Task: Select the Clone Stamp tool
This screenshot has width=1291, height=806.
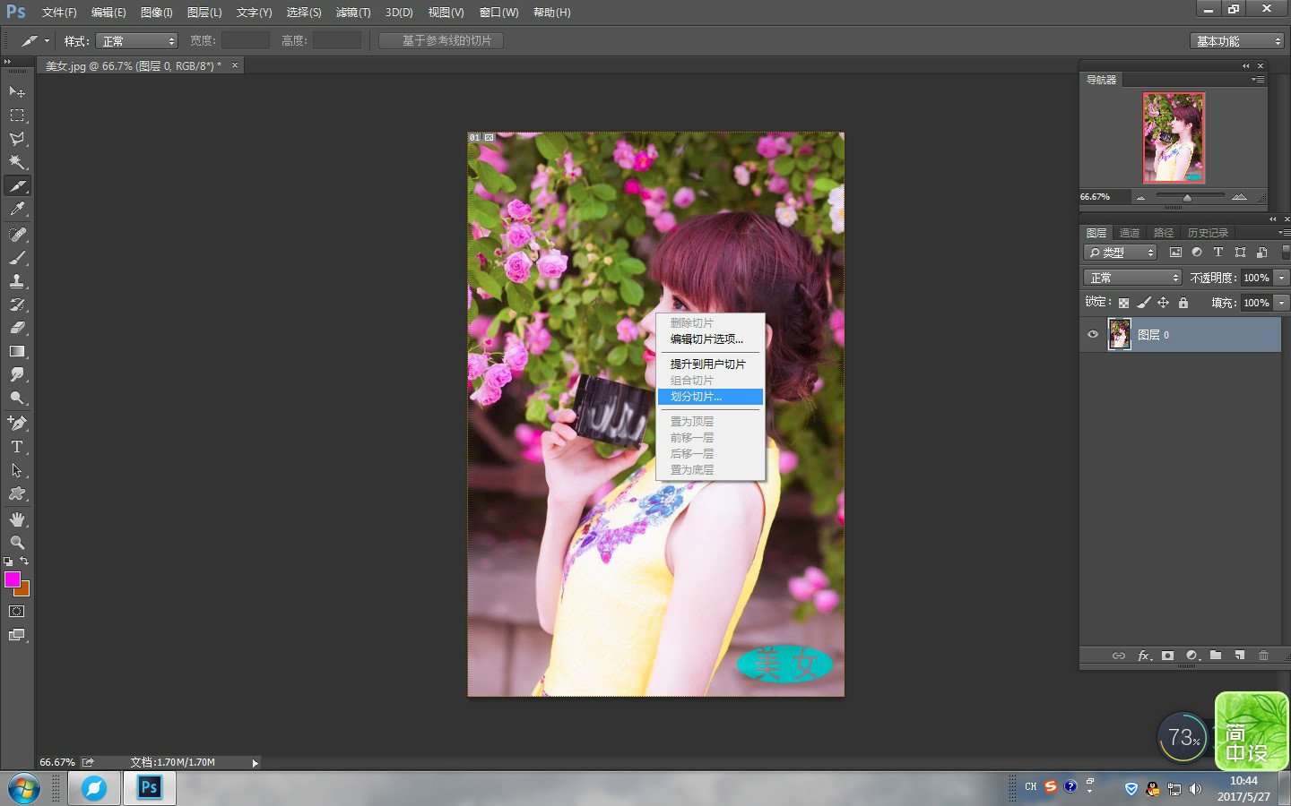Action: [17, 280]
